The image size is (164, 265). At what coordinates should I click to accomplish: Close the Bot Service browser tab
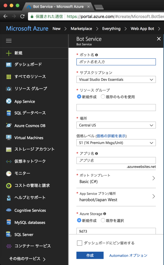pyautogui.click(x=88, y=7)
